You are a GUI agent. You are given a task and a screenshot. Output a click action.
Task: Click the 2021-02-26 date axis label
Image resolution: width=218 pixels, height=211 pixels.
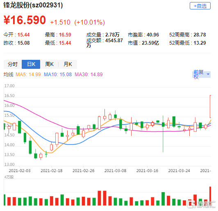point(84,170)
